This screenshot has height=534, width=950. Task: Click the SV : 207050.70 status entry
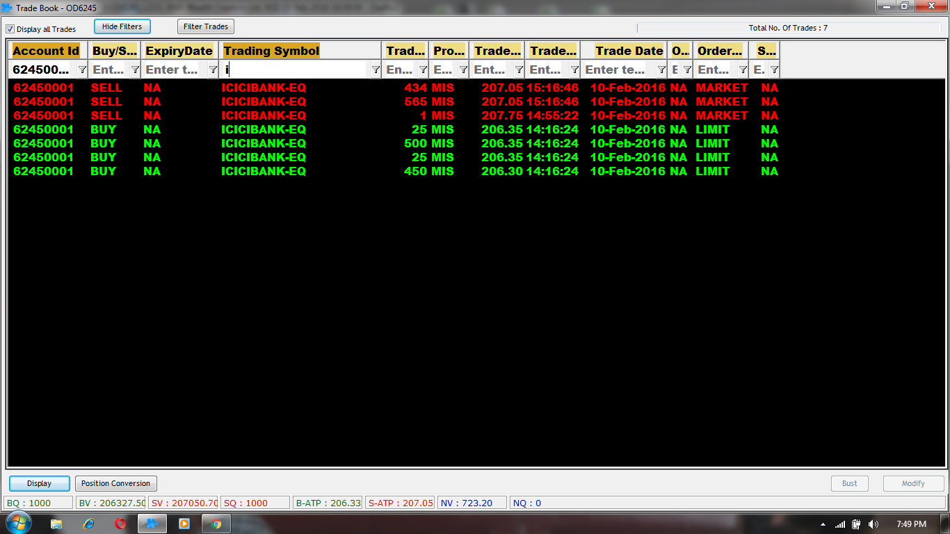click(x=184, y=503)
